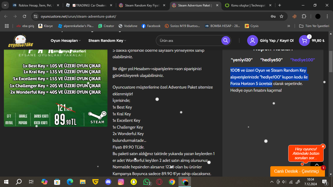Expand the Oyun Hesapları menu
This screenshot has height=187, width=333.
pos(66,41)
